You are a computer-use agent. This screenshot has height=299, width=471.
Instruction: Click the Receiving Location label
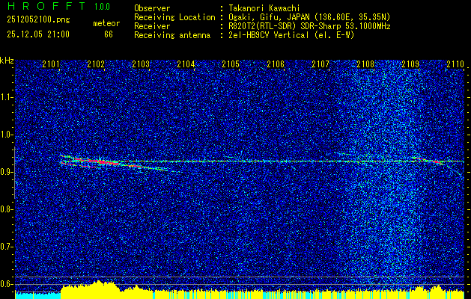coord(174,17)
